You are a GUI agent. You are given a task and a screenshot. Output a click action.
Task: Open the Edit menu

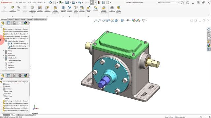coord(20,3)
